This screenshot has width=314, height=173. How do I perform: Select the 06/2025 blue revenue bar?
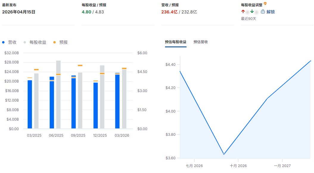tap(52, 102)
